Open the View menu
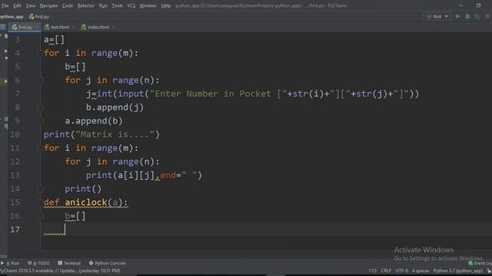492x276 pixels. (x=31, y=5)
